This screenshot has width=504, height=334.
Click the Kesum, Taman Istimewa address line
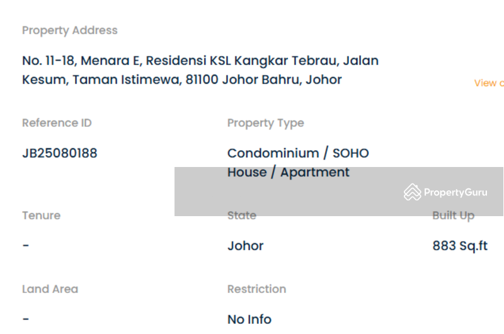point(182,80)
